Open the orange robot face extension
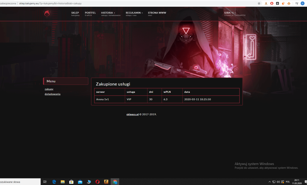 click(x=289, y=3)
